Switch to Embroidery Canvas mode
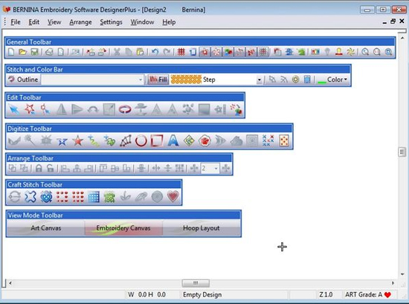409x304 pixels. click(123, 228)
